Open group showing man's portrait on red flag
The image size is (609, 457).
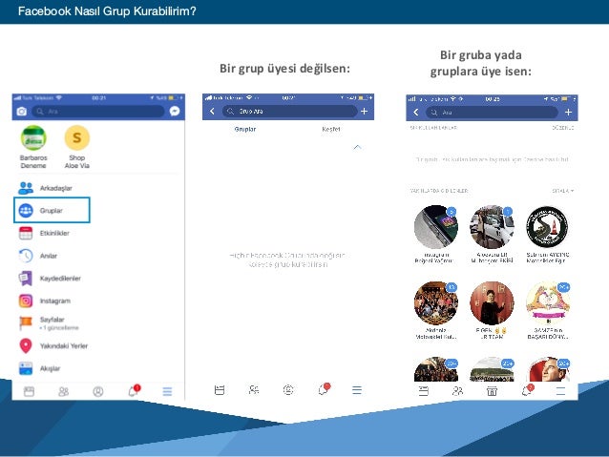[x=548, y=369]
